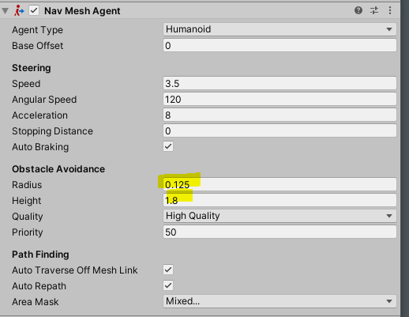Open the Quality dropdown showing High Quality
This screenshot has width=409, height=317.
280,216
